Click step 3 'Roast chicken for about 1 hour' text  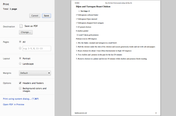tap(104, 51)
